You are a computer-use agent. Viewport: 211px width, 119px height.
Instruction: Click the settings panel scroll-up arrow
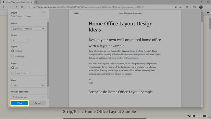coord(48,21)
